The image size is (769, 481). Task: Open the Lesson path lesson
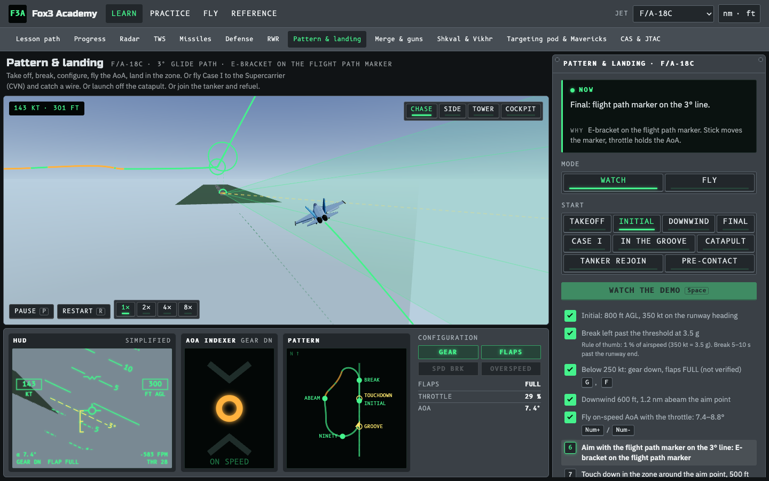[x=38, y=39]
